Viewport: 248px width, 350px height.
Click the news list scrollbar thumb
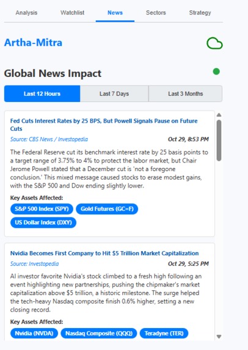point(219,140)
